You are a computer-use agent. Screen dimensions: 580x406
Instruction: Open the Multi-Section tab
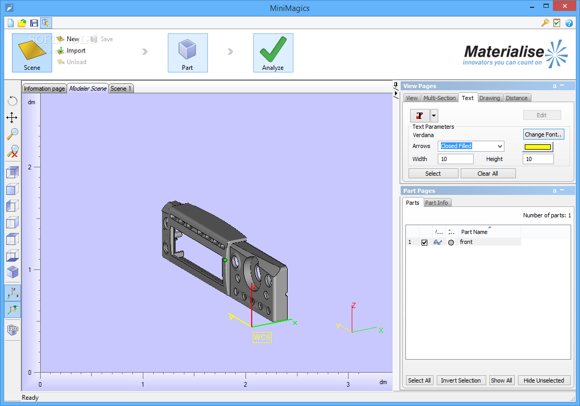point(439,98)
